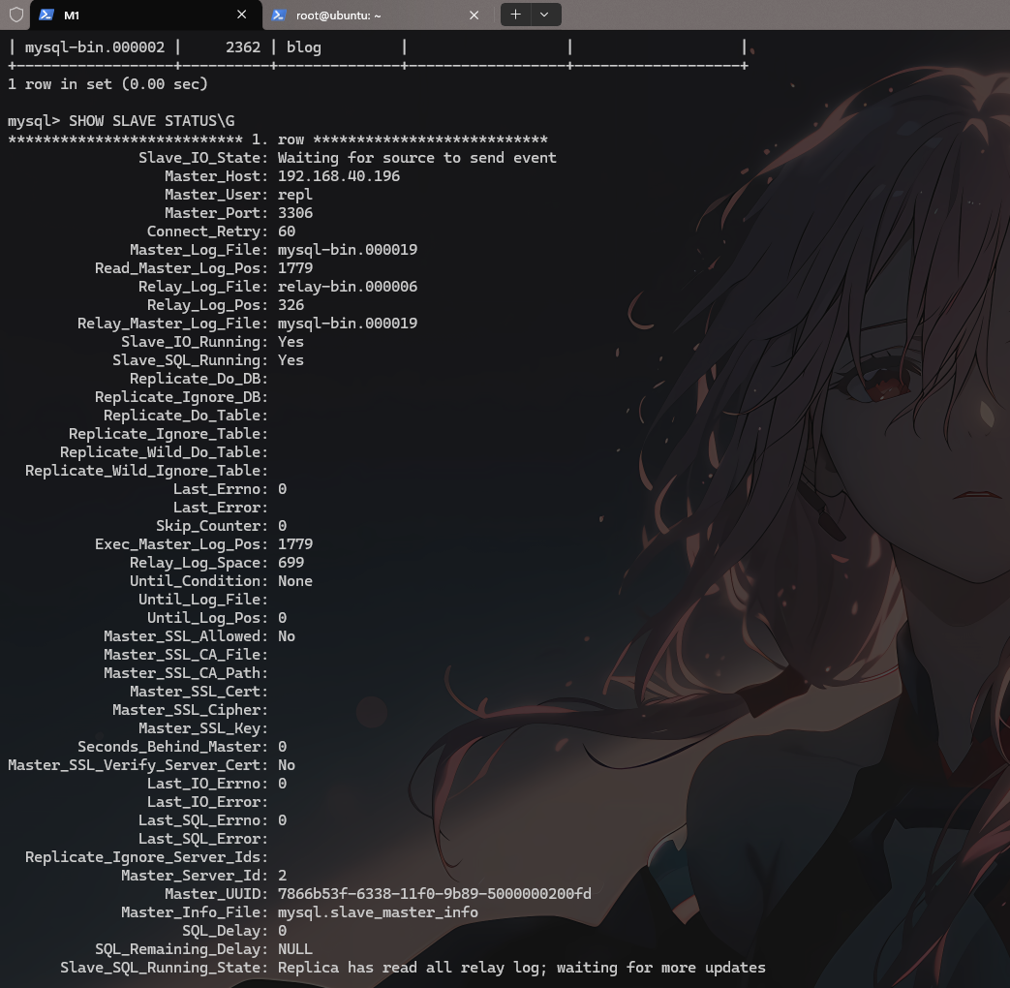Click the Seconds_Behind_Master value 0
This screenshot has height=988, width=1010.
pyautogui.click(x=282, y=746)
